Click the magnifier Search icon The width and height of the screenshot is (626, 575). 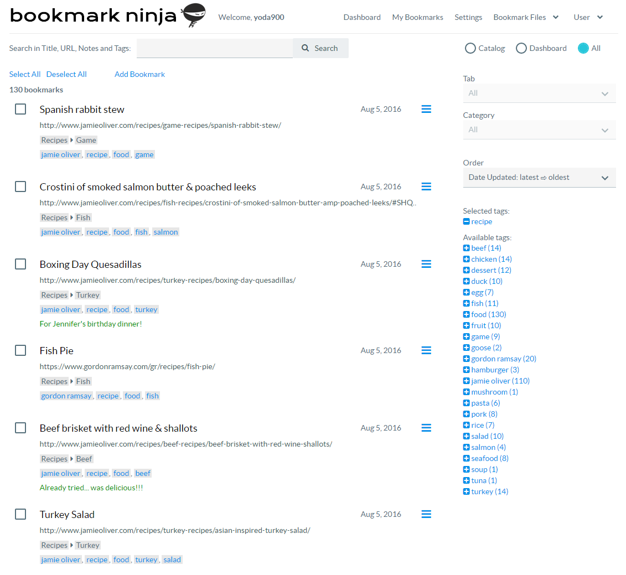point(306,48)
